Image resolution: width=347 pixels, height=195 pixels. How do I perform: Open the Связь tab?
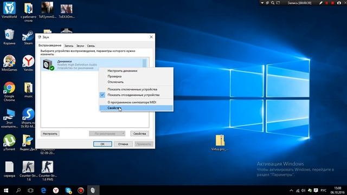[x=91, y=45]
